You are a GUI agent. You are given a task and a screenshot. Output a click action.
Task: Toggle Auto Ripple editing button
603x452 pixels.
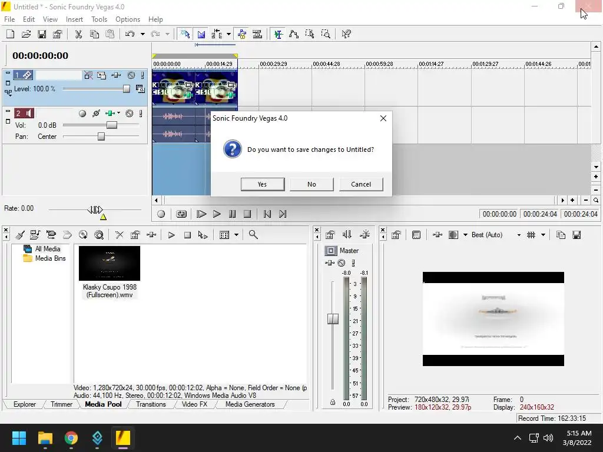tap(217, 34)
